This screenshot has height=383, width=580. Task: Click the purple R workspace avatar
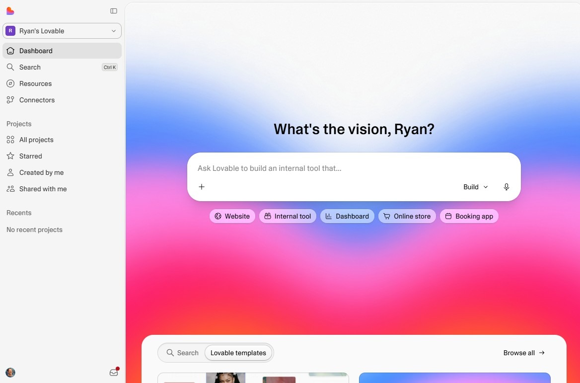pos(10,31)
